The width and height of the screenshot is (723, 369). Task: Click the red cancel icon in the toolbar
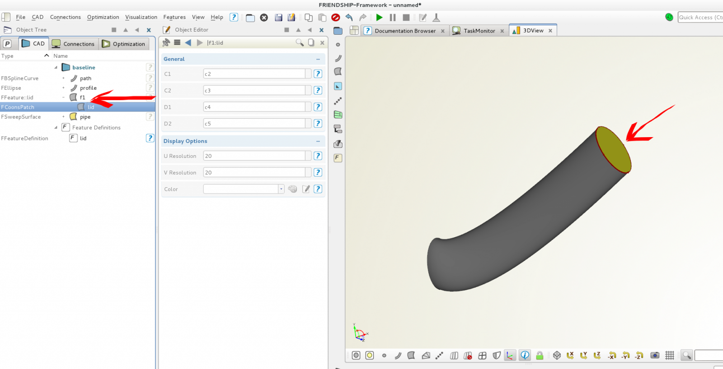pyautogui.click(x=335, y=18)
